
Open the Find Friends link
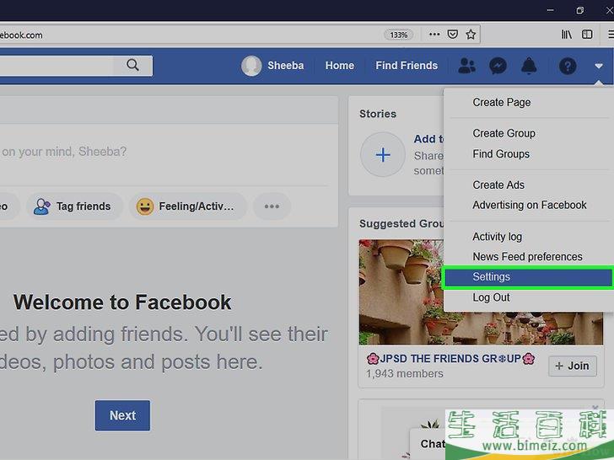(x=407, y=66)
